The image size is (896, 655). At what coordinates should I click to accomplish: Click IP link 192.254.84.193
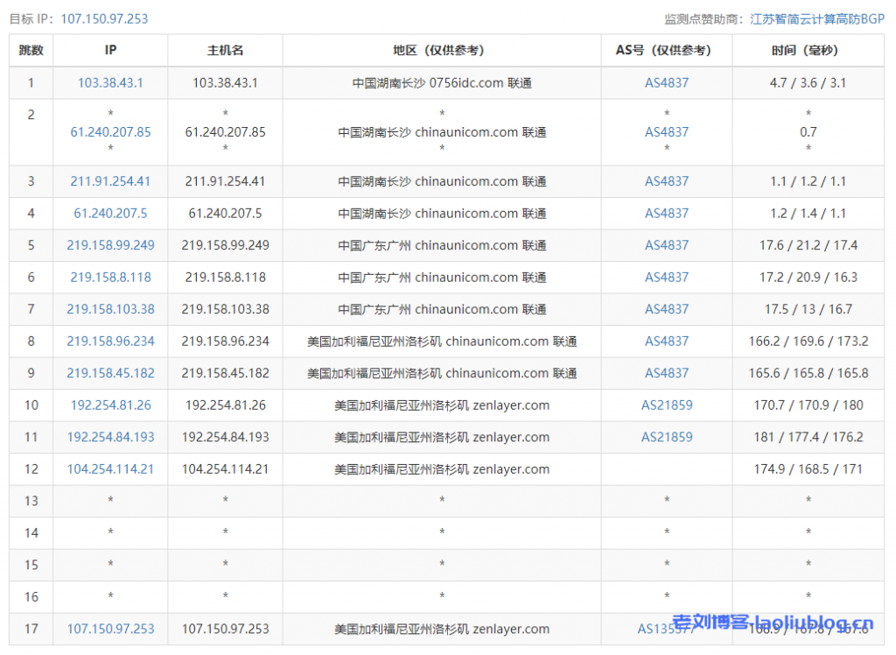coord(110,437)
